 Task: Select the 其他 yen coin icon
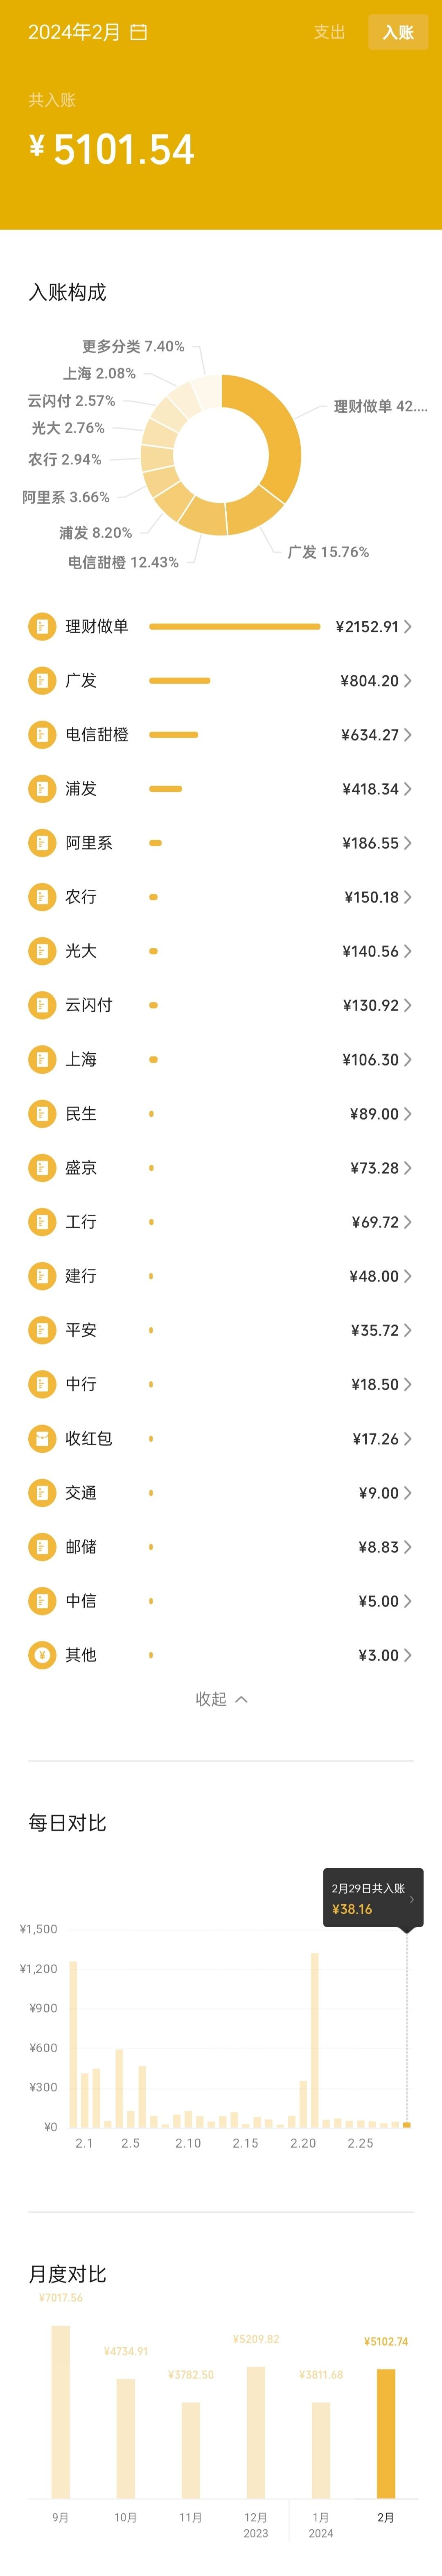coord(42,1655)
